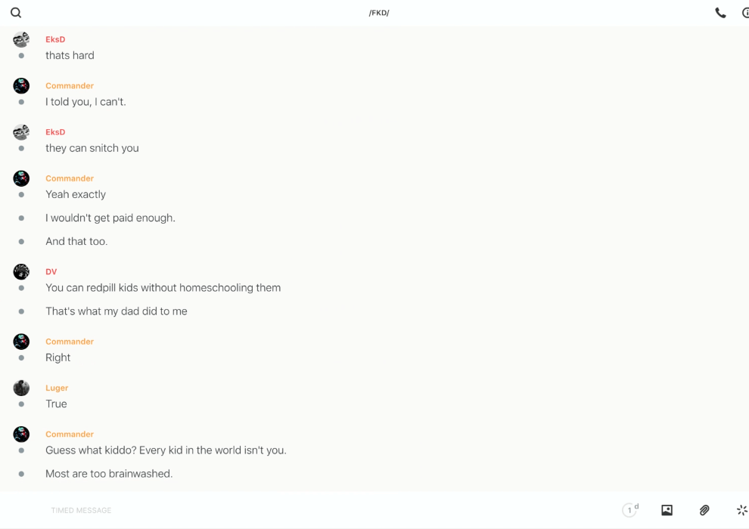Toggle the 1d timed message timer
This screenshot has width=749, height=529.
click(x=630, y=510)
